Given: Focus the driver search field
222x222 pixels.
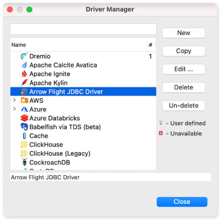Looking at the screenshot, I should (83, 29).
